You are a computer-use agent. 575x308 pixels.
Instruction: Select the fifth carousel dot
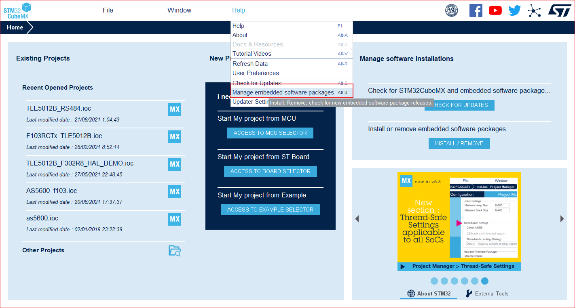pyautogui.click(x=475, y=281)
